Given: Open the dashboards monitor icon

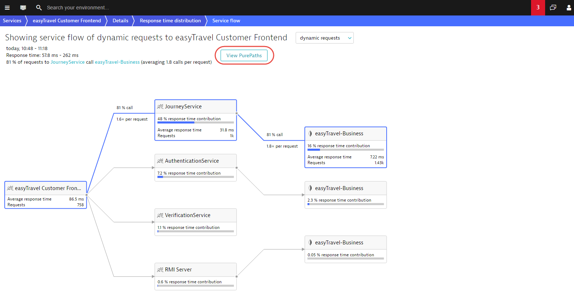Looking at the screenshot, I should (x=23, y=8).
